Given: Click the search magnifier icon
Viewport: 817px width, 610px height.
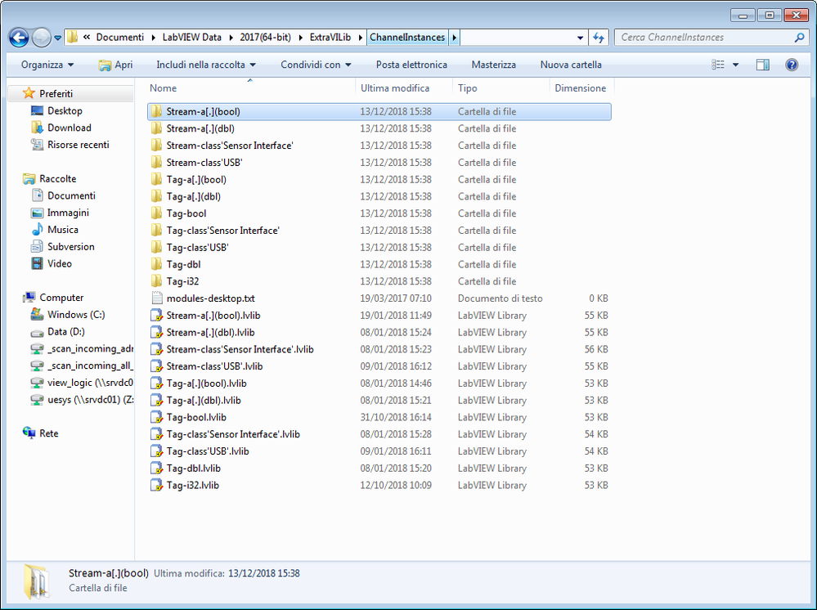Looking at the screenshot, I should click(x=799, y=38).
